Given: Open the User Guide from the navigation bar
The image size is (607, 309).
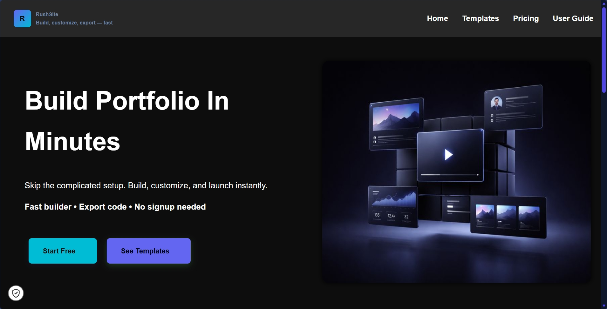Looking at the screenshot, I should tap(572, 18).
